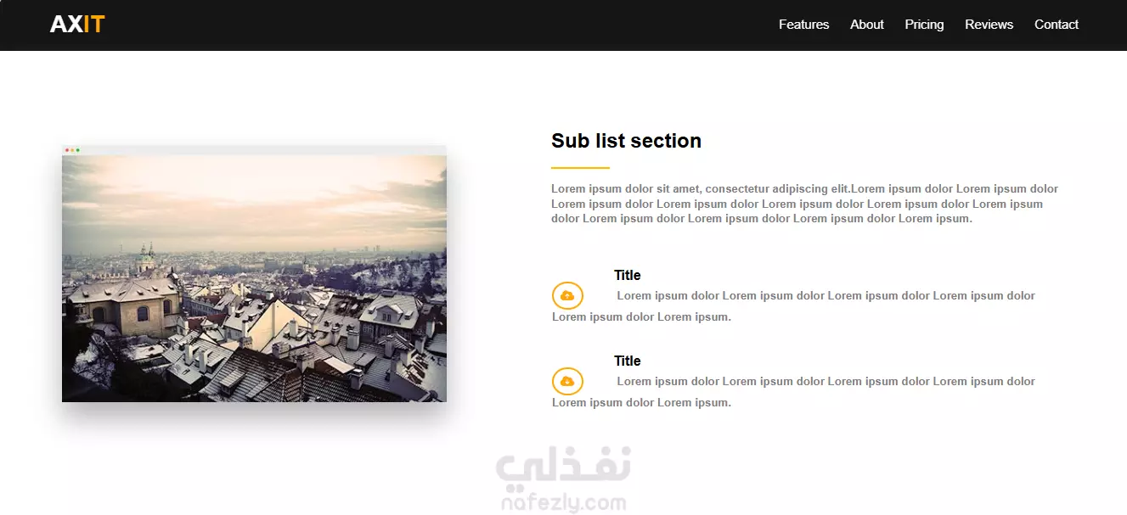This screenshot has height=515, width=1127.
Task: Click the green dot on the mockup window bar
Action: click(x=77, y=150)
